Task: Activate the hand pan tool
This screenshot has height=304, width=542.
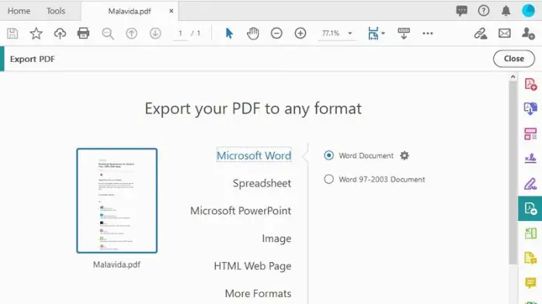Action: 252,33
